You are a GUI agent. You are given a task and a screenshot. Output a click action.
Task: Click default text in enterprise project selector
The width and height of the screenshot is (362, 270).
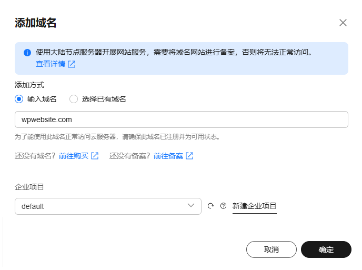click(33, 206)
